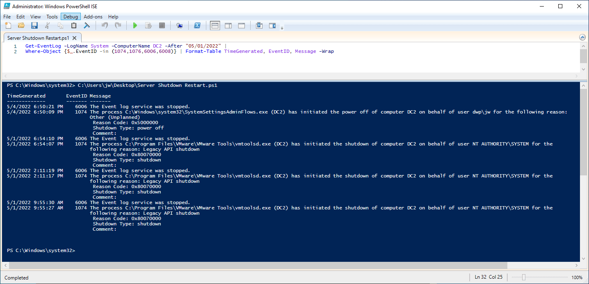Click the Paste clipboard icon
Image resolution: width=589 pixels, height=284 pixels.
(x=74, y=26)
